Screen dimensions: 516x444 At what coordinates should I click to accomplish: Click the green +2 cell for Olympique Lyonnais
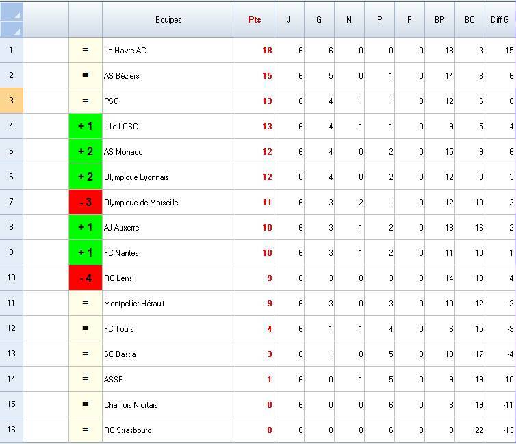click(86, 177)
